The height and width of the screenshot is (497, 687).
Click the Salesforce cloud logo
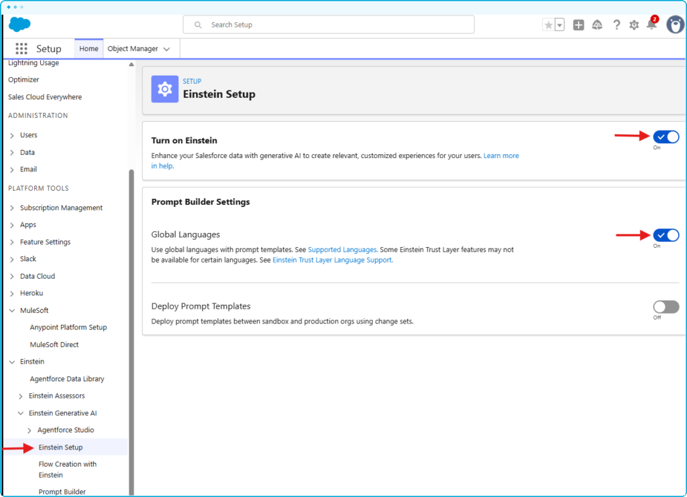19,25
